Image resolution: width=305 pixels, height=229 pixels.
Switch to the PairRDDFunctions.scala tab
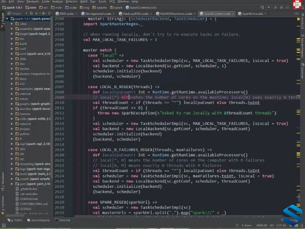coord(174,14)
